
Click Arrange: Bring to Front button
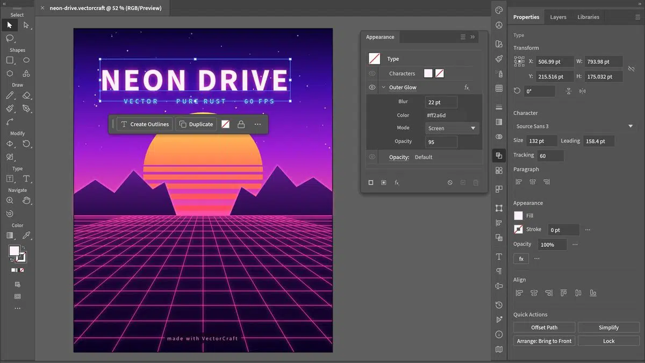[544, 341]
